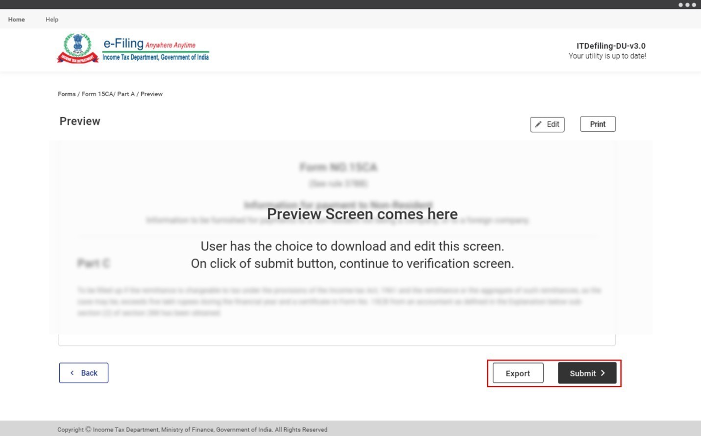701x436 pixels.
Task: Click the Edit button
Action: click(x=547, y=124)
